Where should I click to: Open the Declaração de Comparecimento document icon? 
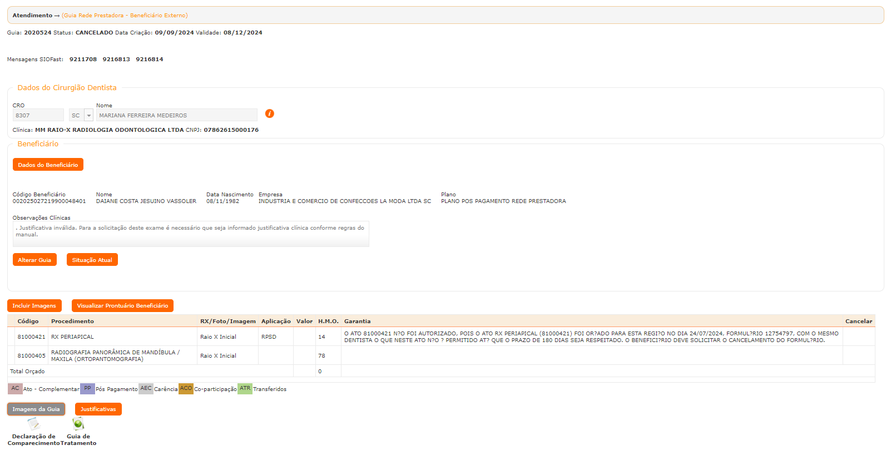(33, 424)
